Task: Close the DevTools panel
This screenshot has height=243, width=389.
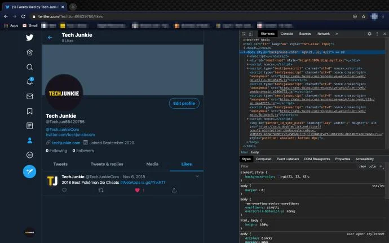Action: point(384,34)
